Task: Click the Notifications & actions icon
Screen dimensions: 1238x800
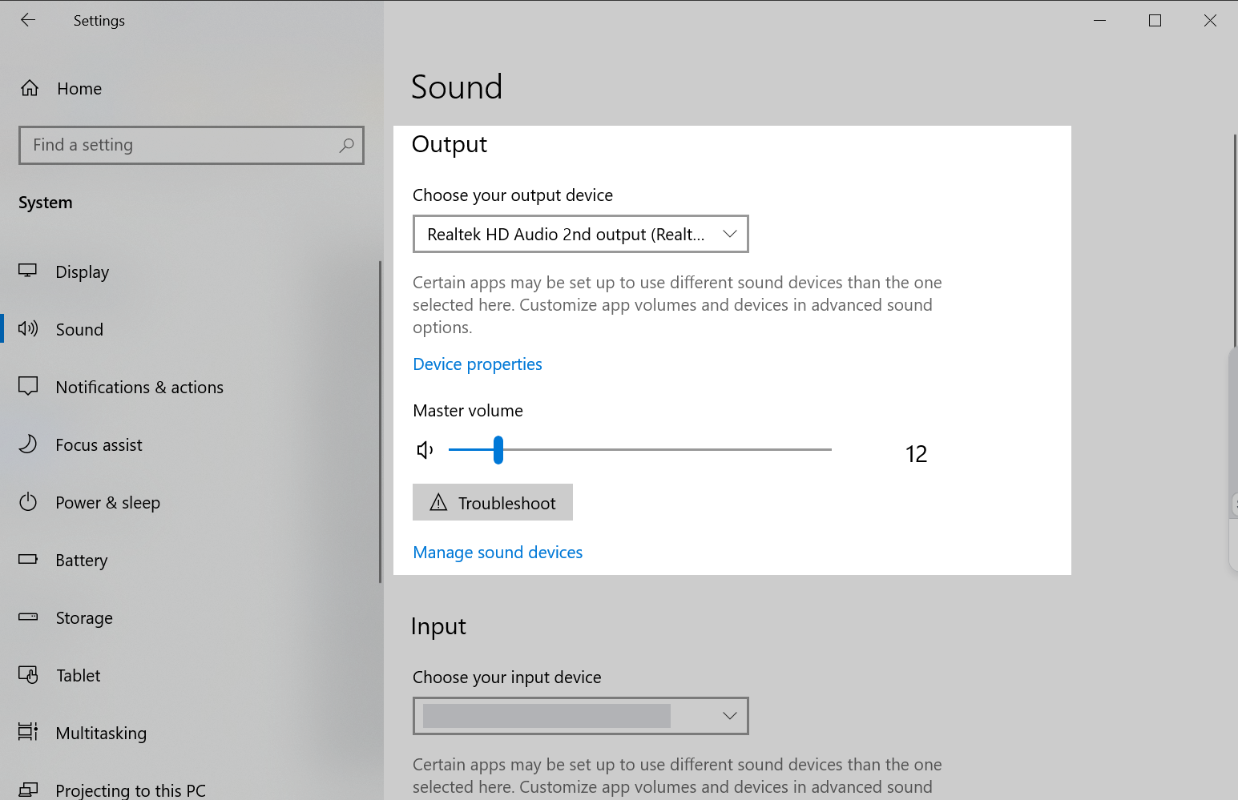Action: tap(29, 387)
